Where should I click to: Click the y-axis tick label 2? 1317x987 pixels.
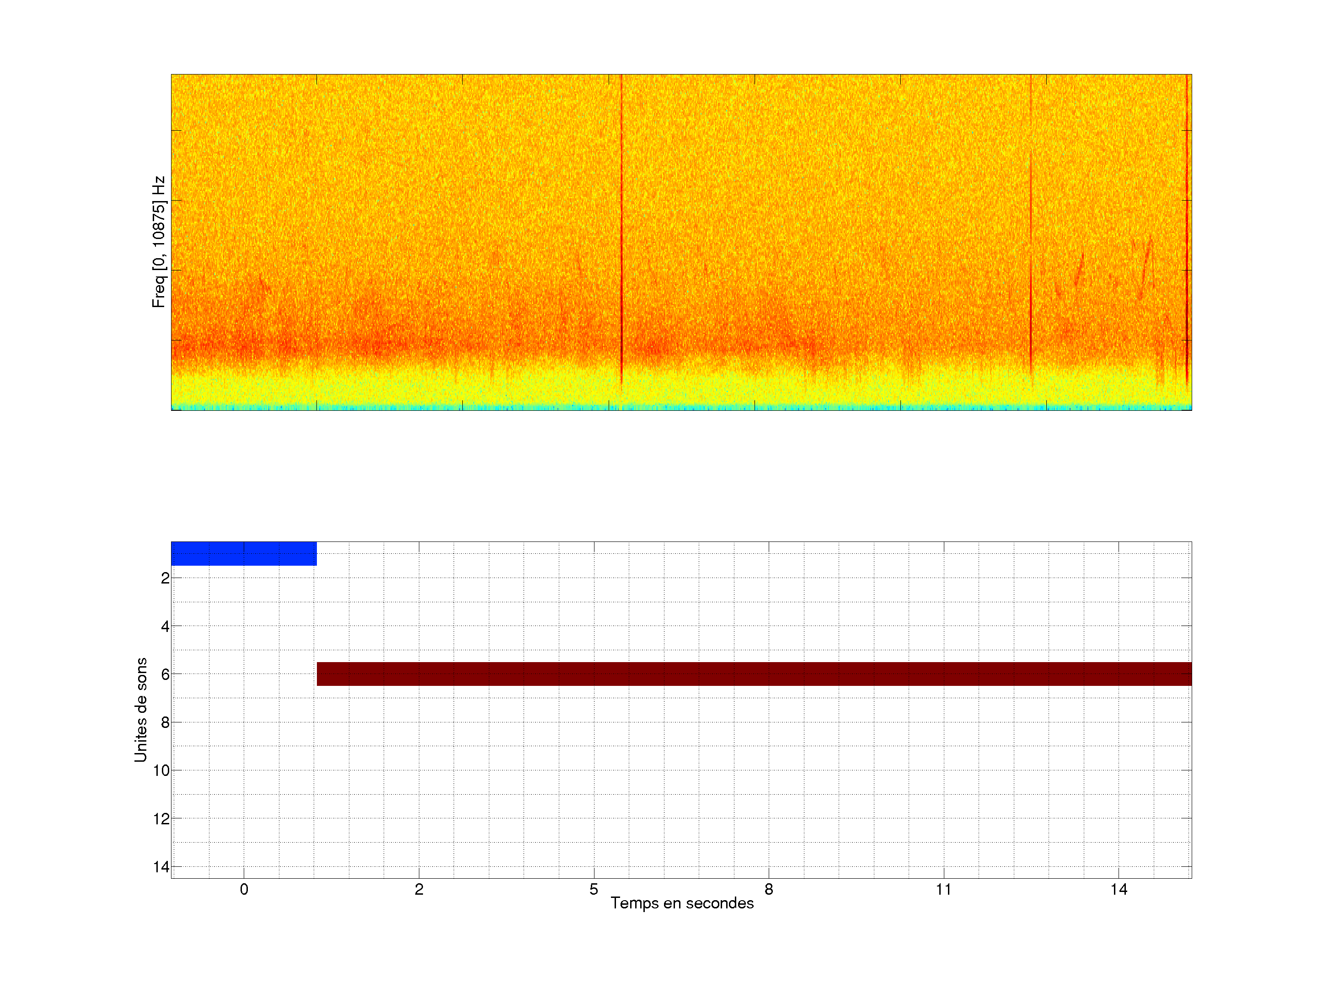pyautogui.click(x=165, y=578)
